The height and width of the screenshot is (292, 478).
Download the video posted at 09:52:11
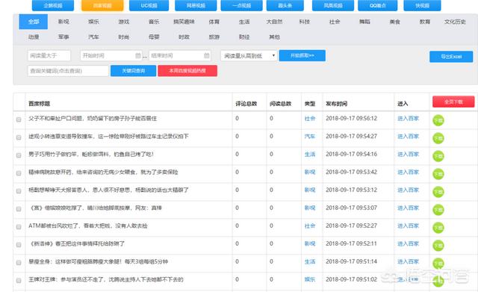point(438,246)
